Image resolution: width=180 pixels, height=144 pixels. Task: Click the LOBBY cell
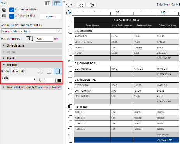[x=92, y=47]
